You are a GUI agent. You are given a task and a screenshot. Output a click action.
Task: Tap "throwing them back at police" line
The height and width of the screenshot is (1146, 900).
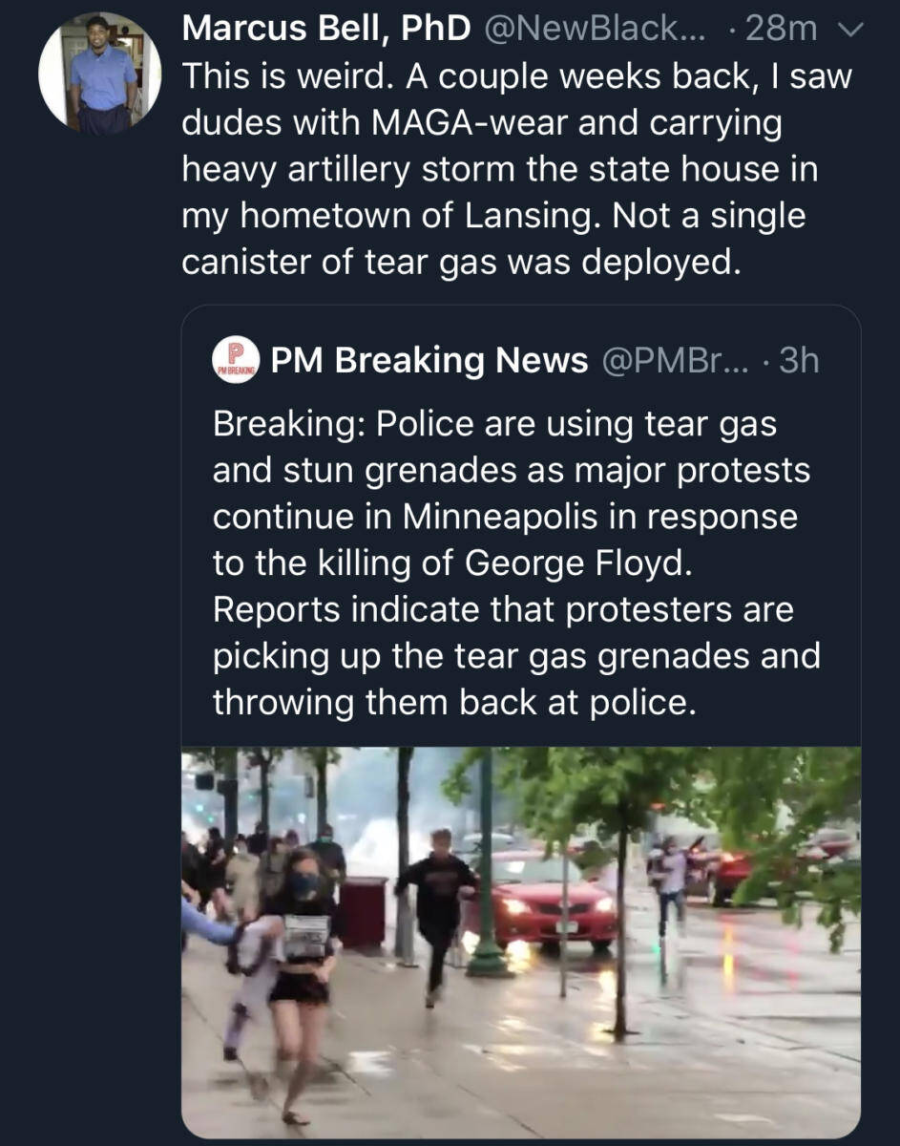[x=450, y=702]
